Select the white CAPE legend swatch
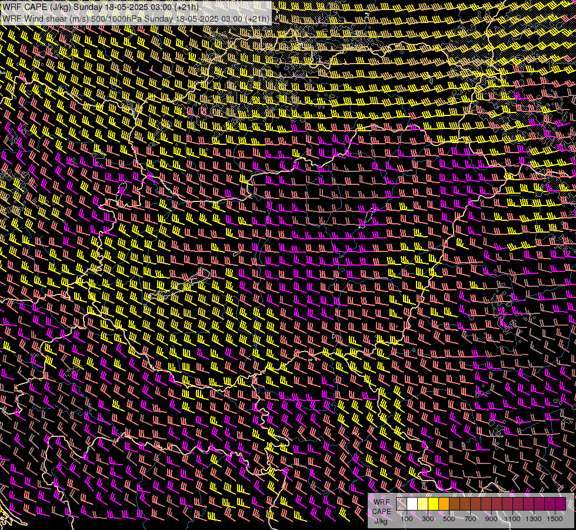Screen dimensions: 576x530 [x=412, y=504]
